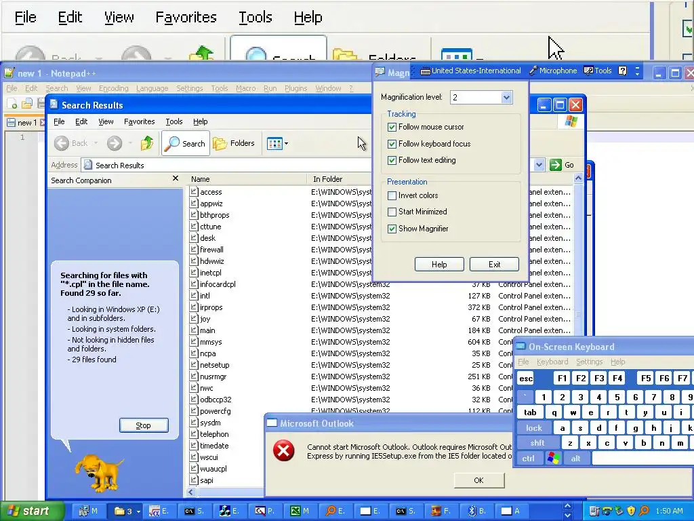
Task: Select the sapi file icon
Action: coord(193,480)
